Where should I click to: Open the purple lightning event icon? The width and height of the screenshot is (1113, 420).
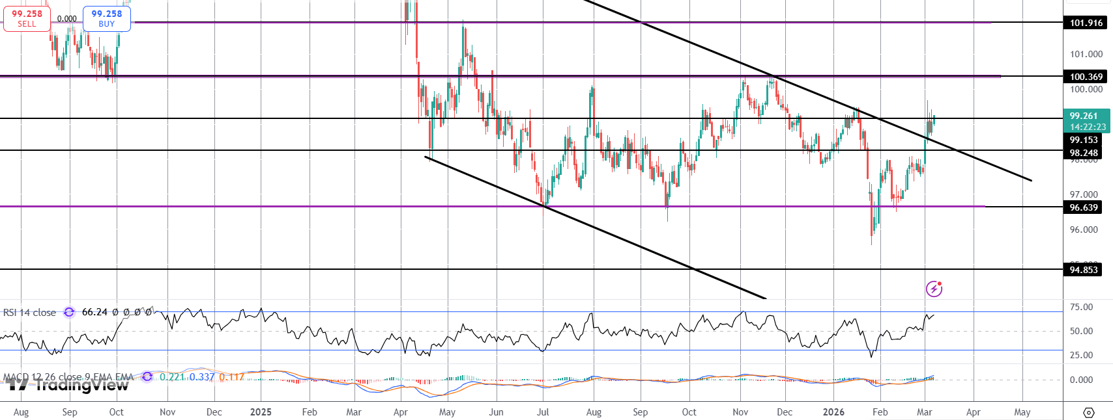[x=934, y=289]
